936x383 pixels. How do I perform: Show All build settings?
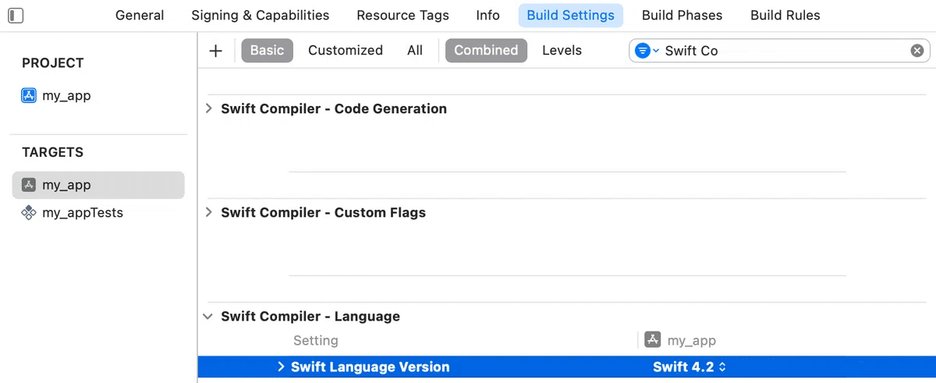pos(415,51)
